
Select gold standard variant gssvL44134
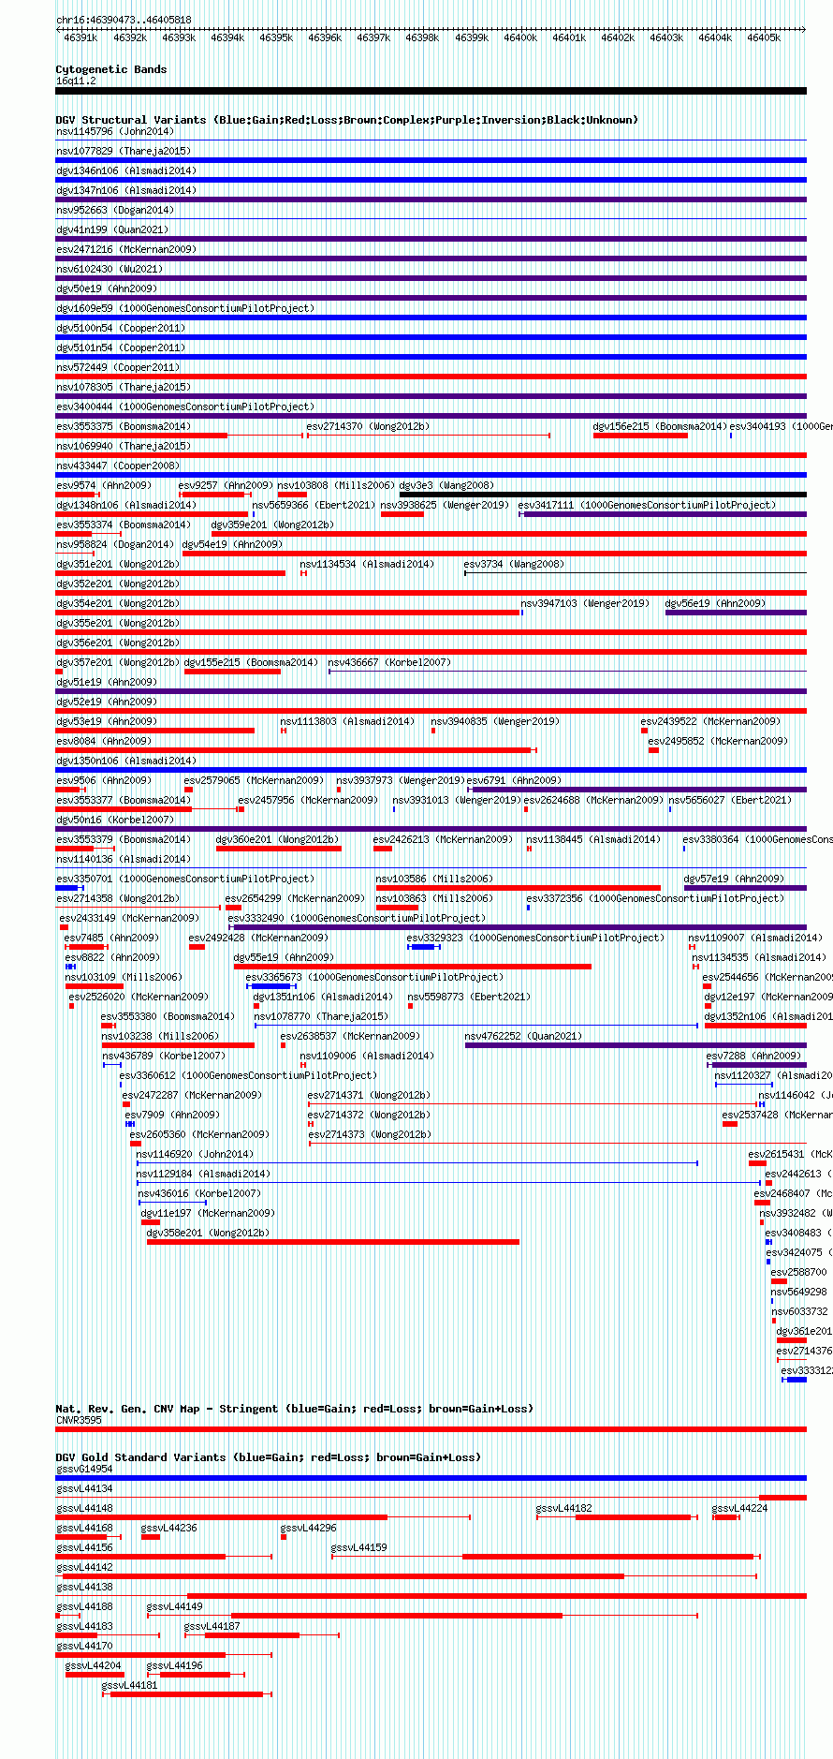84,1488
